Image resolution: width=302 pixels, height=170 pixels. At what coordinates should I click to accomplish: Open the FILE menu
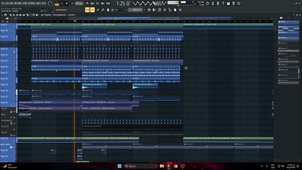click(x=3, y=3)
